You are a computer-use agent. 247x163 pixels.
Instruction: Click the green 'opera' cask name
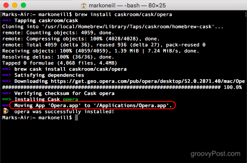point(70,99)
